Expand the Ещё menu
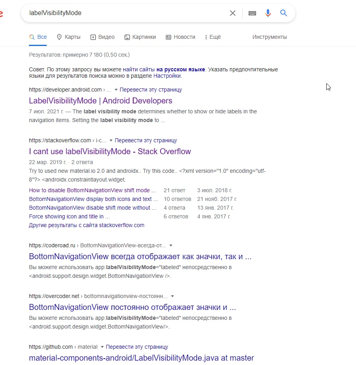The width and height of the screenshot is (356, 365). coord(213,37)
